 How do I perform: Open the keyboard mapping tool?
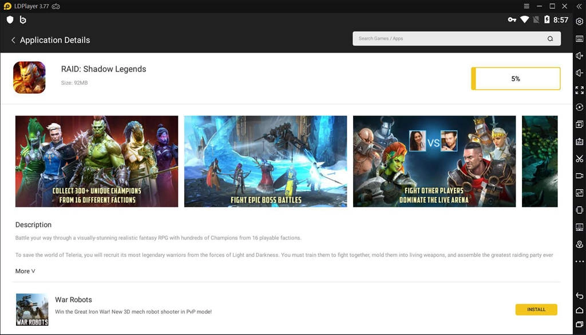(579, 38)
